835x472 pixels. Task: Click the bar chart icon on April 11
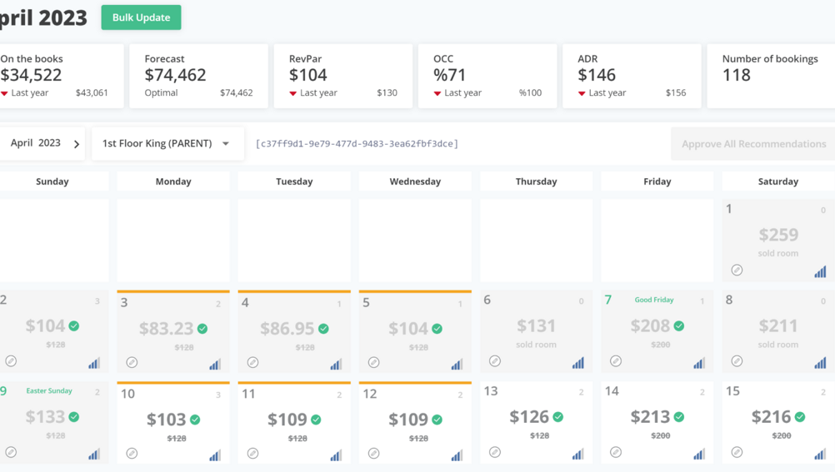click(336, 454)
